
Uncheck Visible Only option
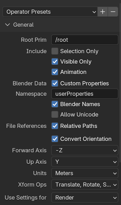pos(55,61)
